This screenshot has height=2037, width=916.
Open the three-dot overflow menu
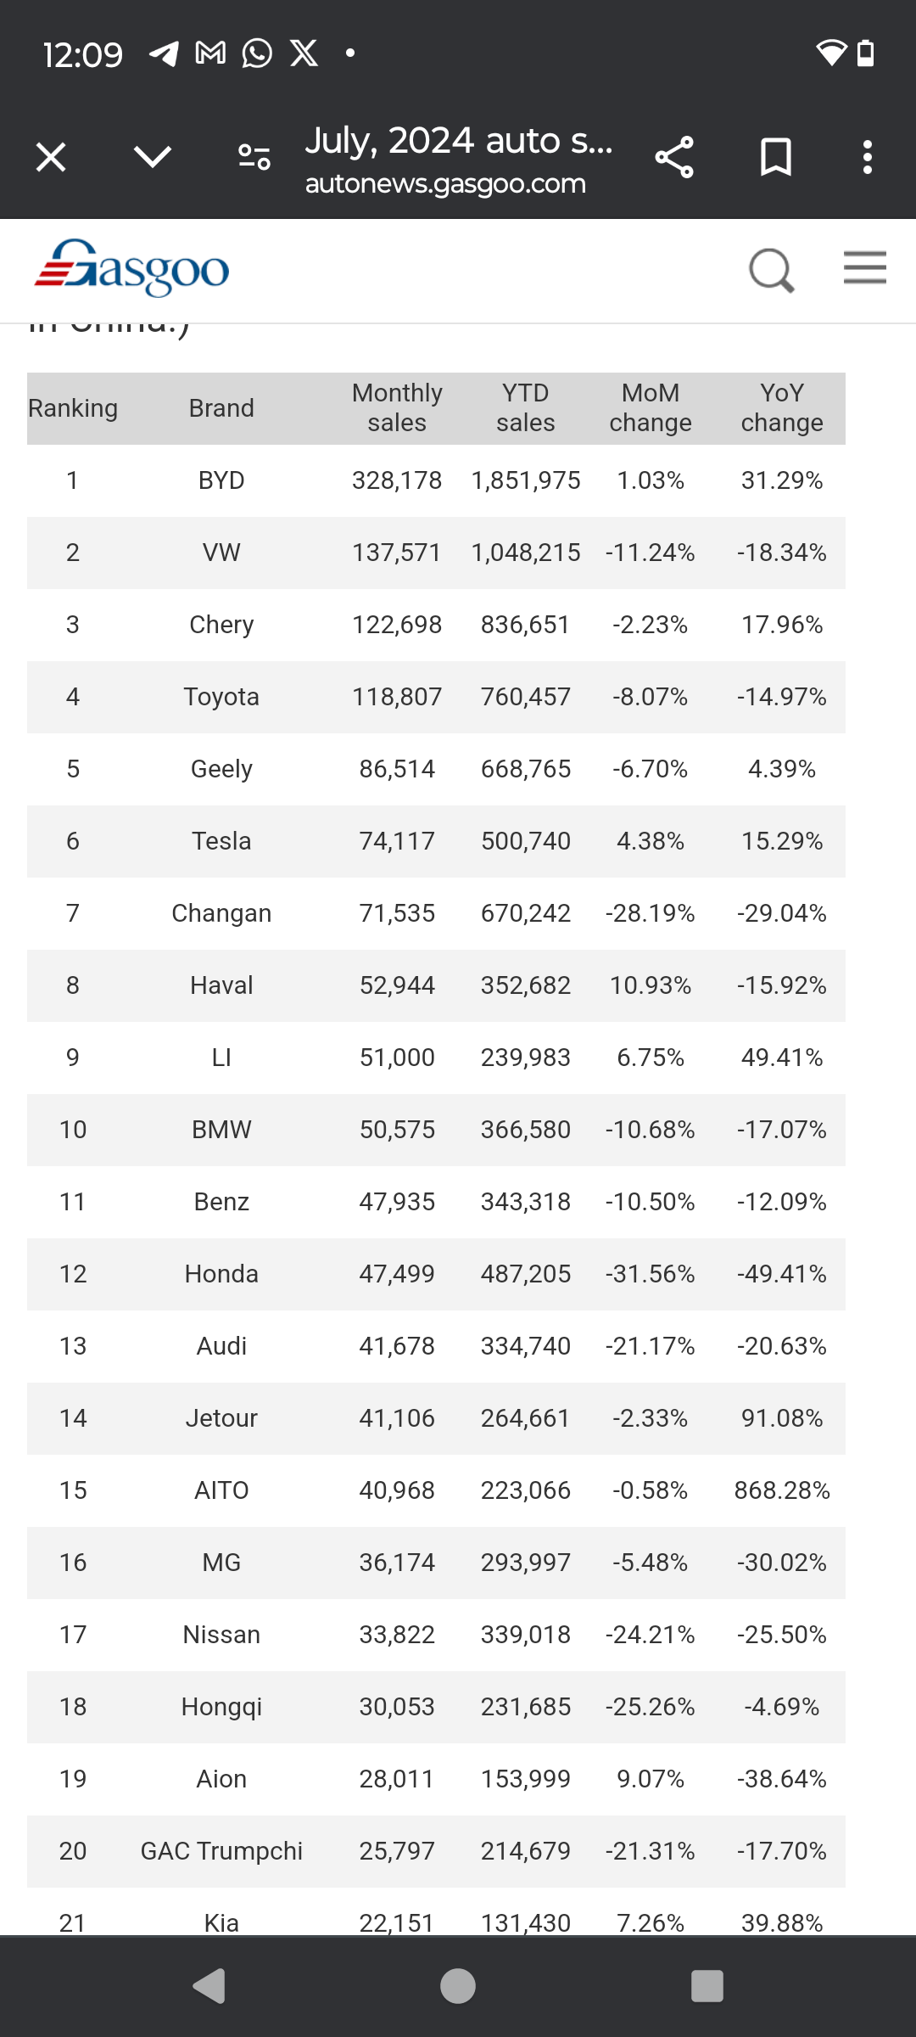point(867,157)
